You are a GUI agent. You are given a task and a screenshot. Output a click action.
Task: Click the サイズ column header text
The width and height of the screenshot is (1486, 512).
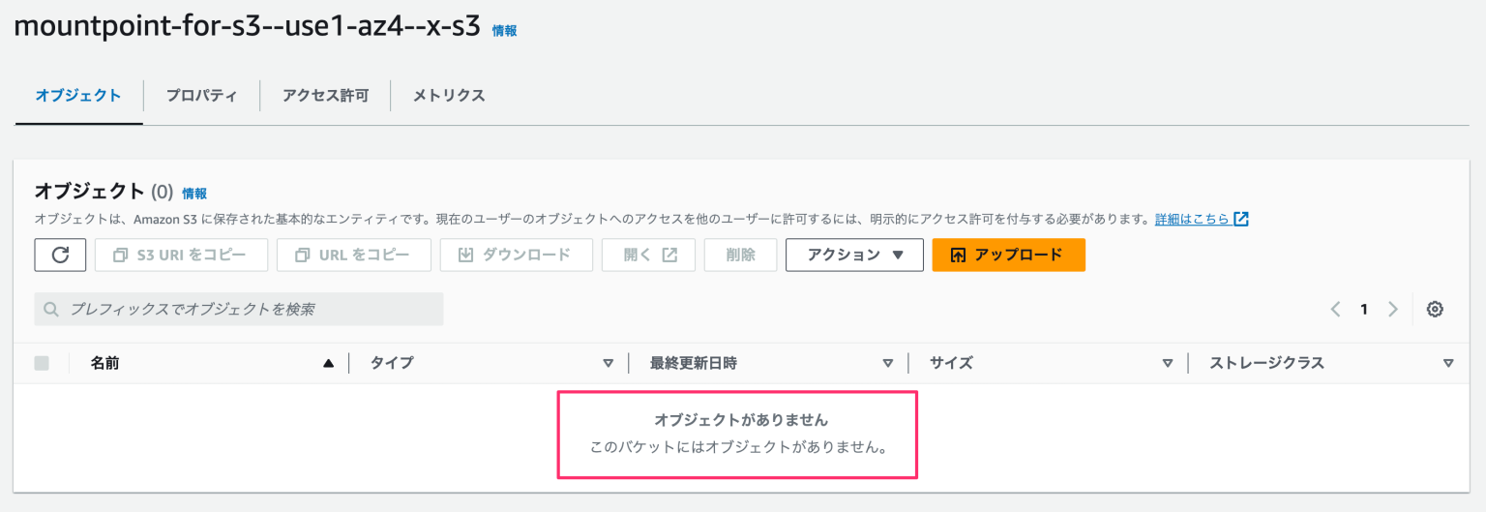point(951,363)
